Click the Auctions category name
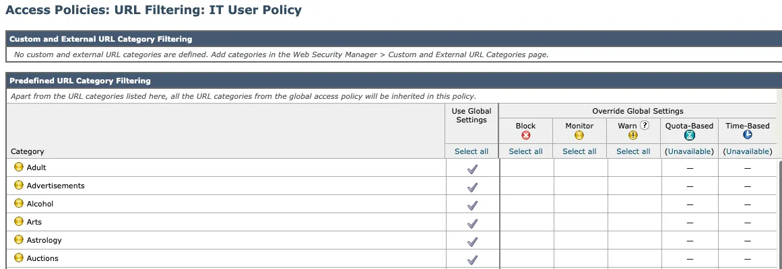The width and height of the screenshot is (782, 269). [x=42, y=258]
